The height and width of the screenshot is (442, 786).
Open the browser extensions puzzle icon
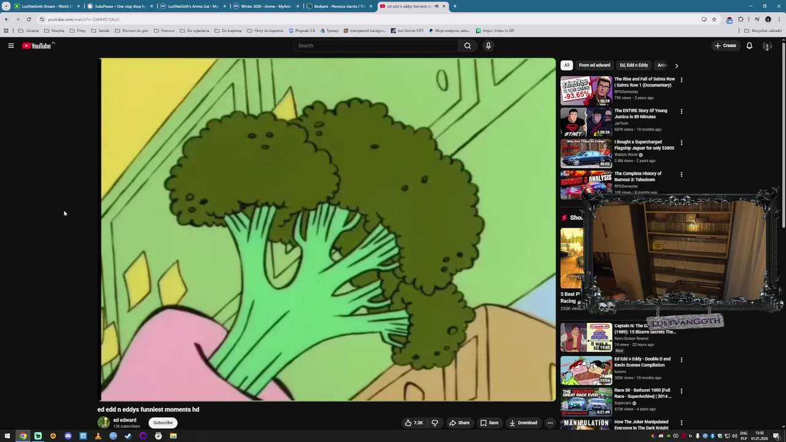point(741,19)
